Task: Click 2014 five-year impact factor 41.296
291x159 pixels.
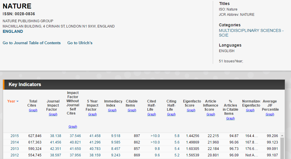Action: [95, 142]
